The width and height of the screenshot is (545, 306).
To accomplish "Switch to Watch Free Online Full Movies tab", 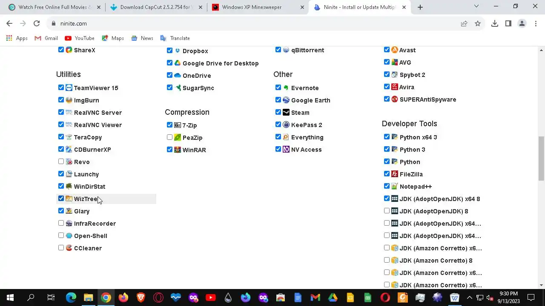I will 54,7.
